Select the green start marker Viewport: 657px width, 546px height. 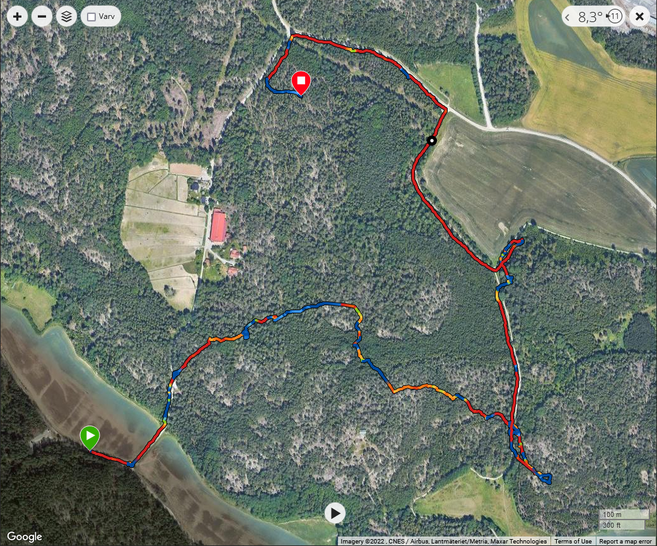(x=90, y=438)
